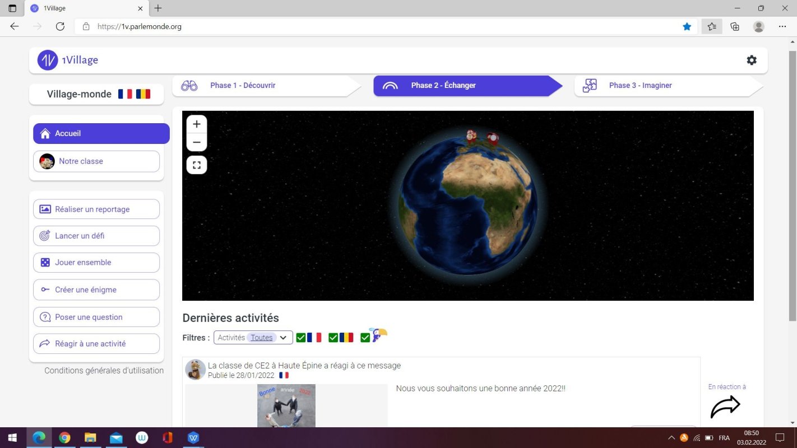Open the browser favorites list icon
The height and width of the screenshot is (448, 797).
click(711, 26)
